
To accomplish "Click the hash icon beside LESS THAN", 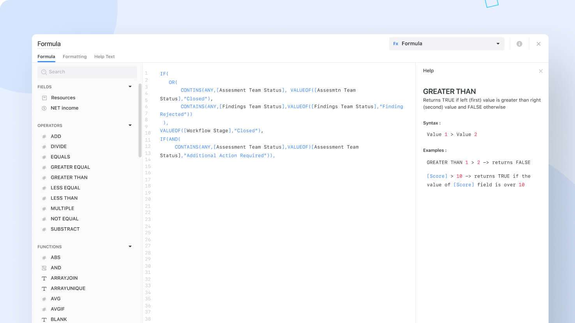I will pyautogui.click(x=44, y=198).
